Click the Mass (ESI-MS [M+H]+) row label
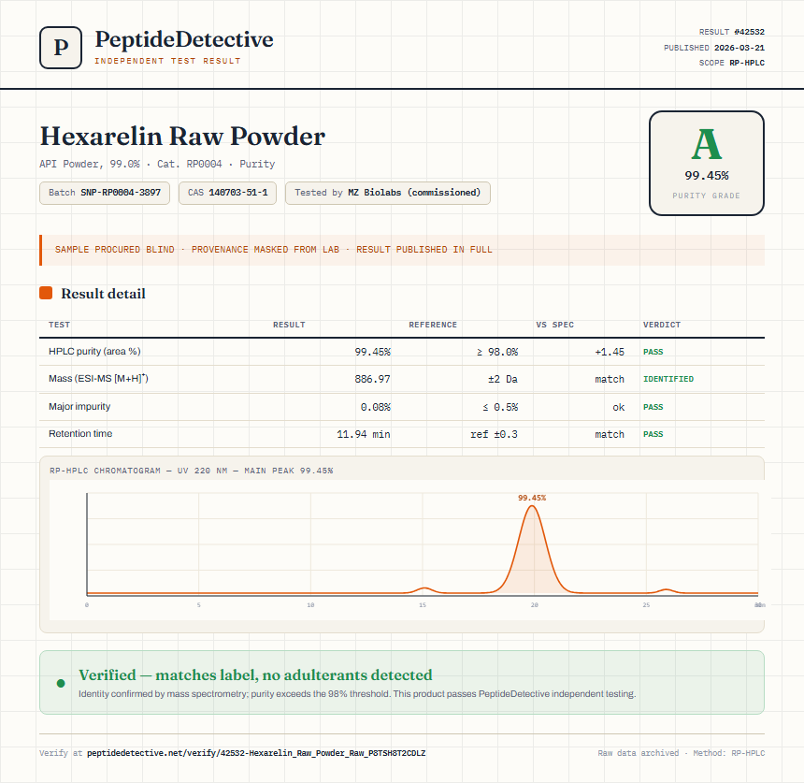 98,379
